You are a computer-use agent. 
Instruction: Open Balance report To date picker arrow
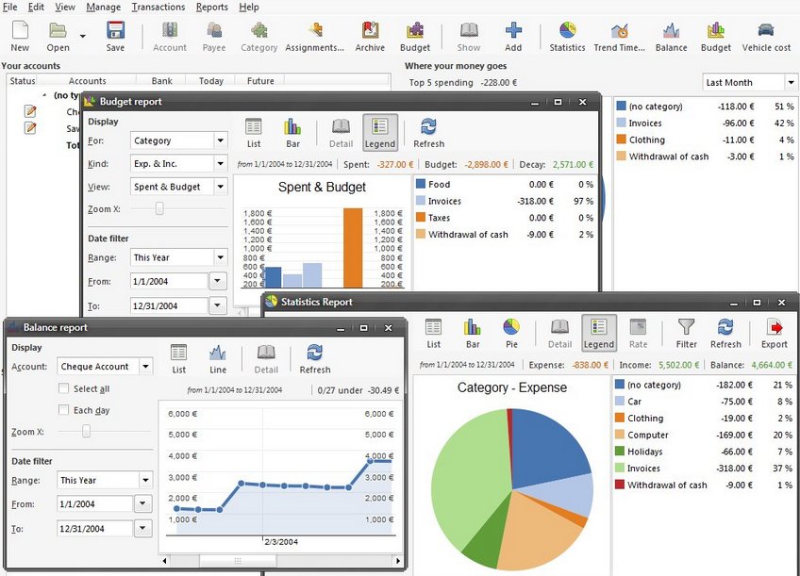point(143,528)
